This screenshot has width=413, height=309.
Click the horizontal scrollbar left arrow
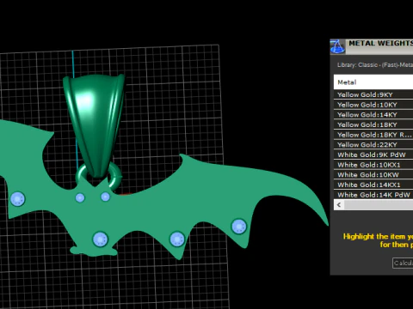tap(339, 205)
